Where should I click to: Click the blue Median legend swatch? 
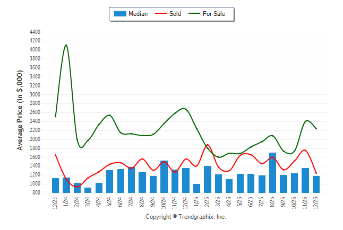(x=119, y=14)
